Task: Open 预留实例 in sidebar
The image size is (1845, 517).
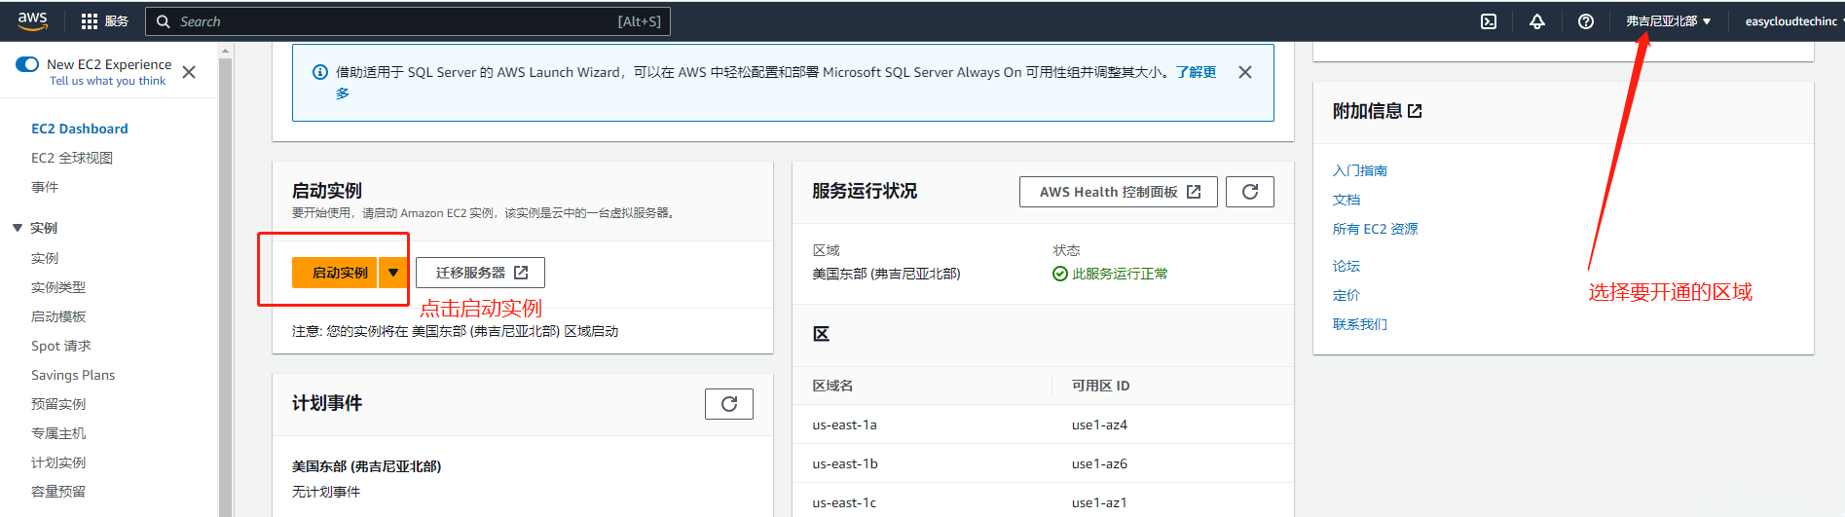Action: click(x=58, y=404)
